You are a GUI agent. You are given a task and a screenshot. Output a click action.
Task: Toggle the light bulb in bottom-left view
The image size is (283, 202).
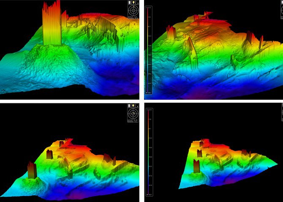[133, 105]
